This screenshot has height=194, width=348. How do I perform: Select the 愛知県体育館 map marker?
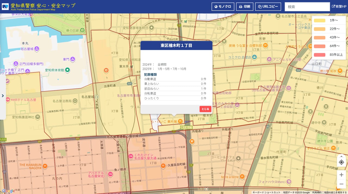tap(67, 70)
